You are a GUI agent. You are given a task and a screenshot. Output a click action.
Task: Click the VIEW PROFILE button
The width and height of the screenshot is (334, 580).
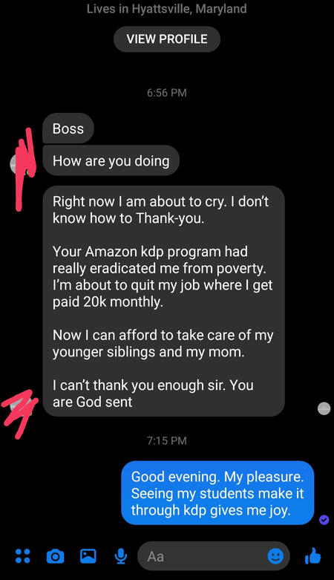click(167, 39)
